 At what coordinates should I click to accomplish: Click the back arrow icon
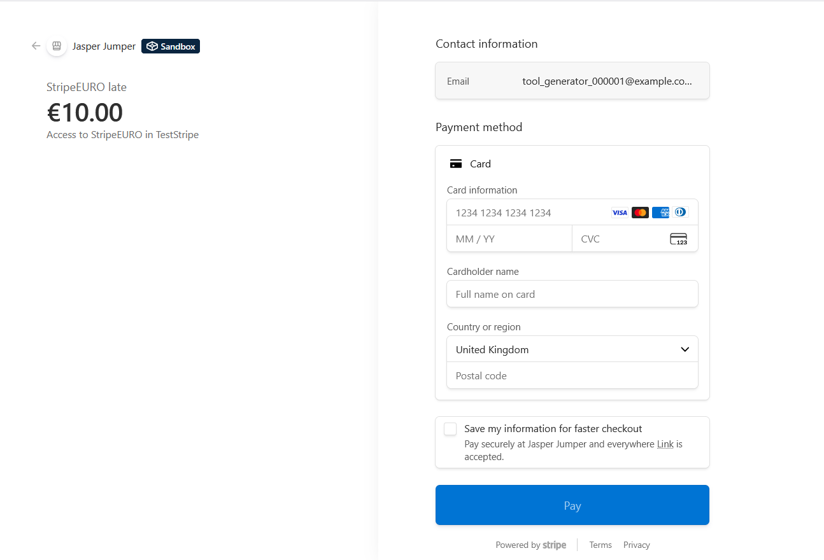(36, 46)
